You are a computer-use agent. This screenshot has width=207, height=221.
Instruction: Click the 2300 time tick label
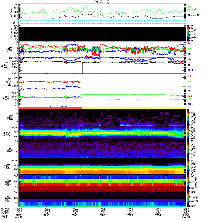click(x=158, y=215)
